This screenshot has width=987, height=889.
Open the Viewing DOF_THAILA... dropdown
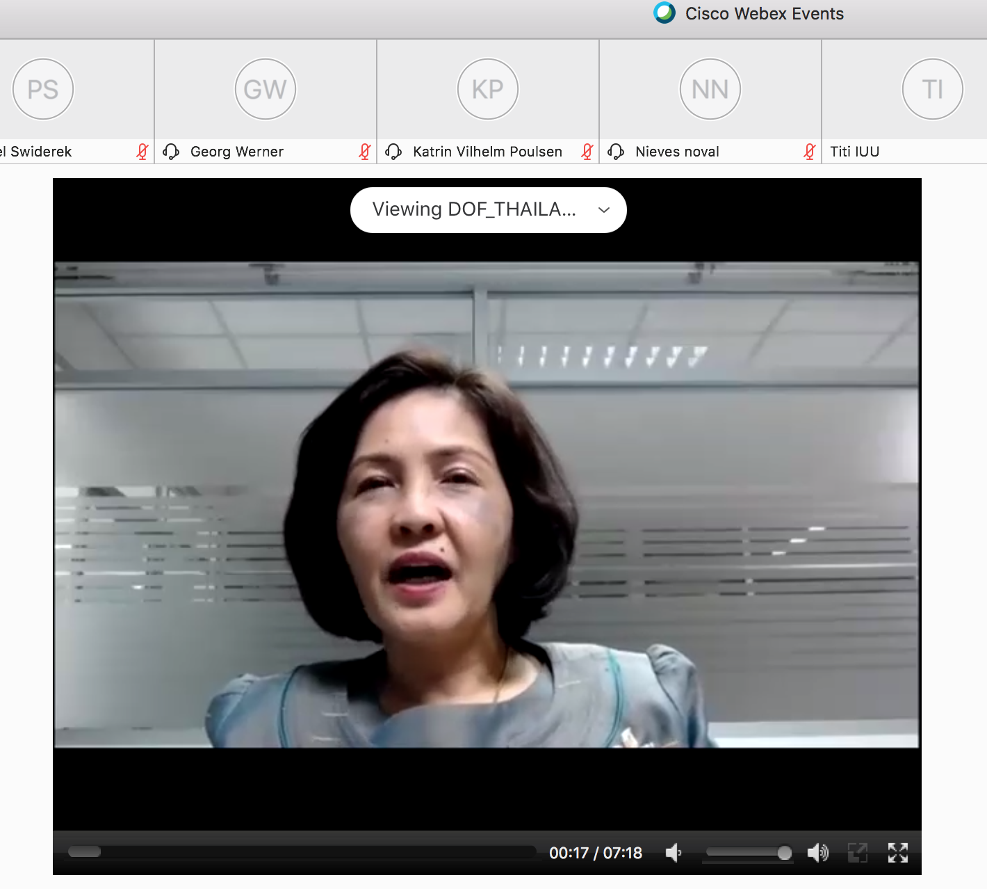pyautogui.click(x=489, y=210)
